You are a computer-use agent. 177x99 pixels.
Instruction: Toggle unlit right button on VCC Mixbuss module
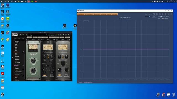click(66, 75)
